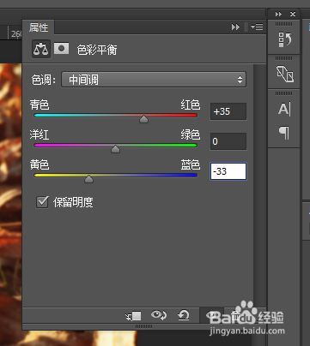The height and width of the screenshot is (346, 310).
Task: Select the layer mask icon in Properties
Action: 62,49
